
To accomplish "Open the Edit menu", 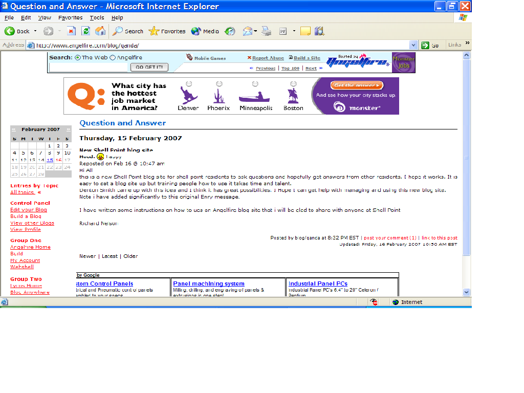I will point(26,18).
